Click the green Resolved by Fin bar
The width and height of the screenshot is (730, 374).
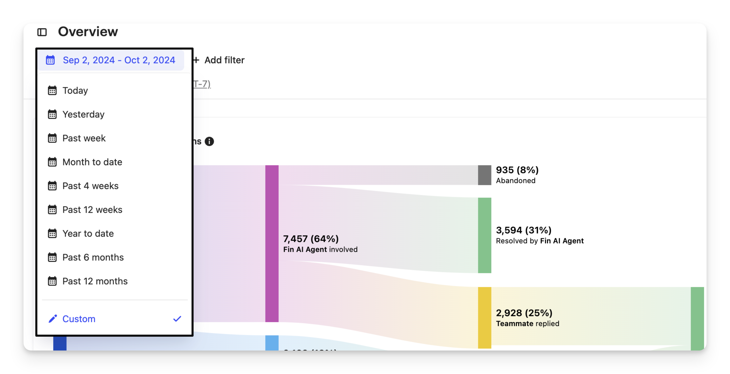click(x=484, y=235)
